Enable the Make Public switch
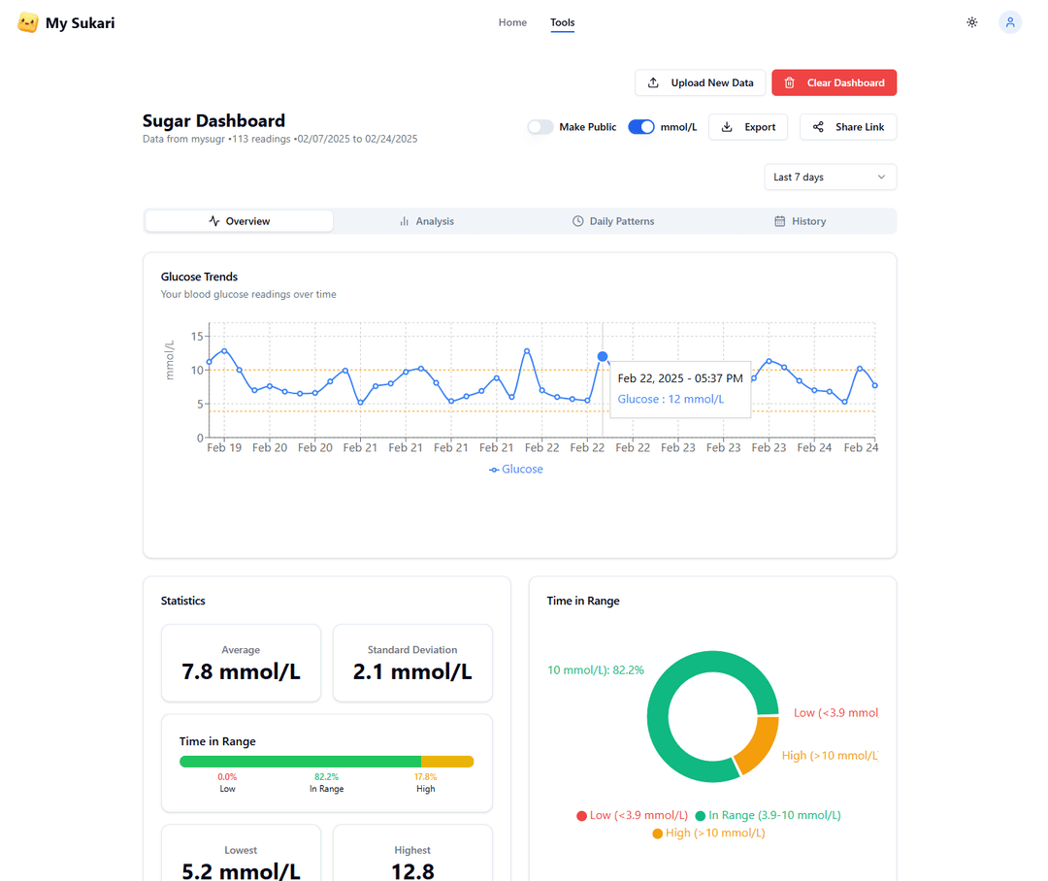The width and height of the screenshot is (1048, 881). point(540,127)
